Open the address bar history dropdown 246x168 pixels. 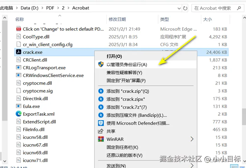tap(179, 8)
